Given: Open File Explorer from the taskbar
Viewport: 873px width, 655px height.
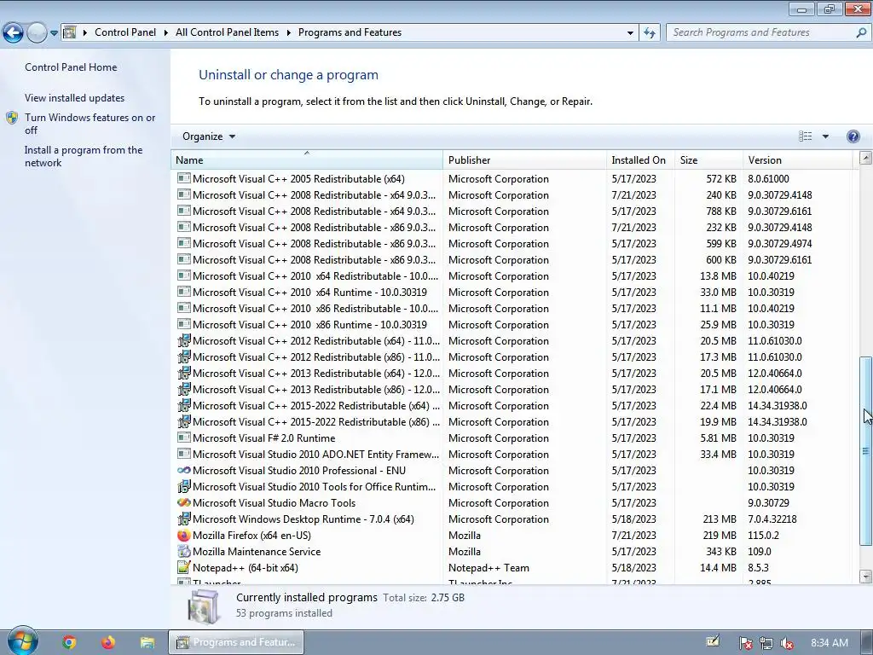Looking at the screenshot, I should coord(147,642).
